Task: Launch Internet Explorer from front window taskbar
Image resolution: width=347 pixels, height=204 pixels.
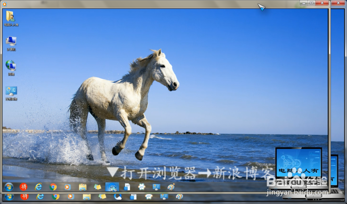Action: pyautogui.click(x=38, y=187)
